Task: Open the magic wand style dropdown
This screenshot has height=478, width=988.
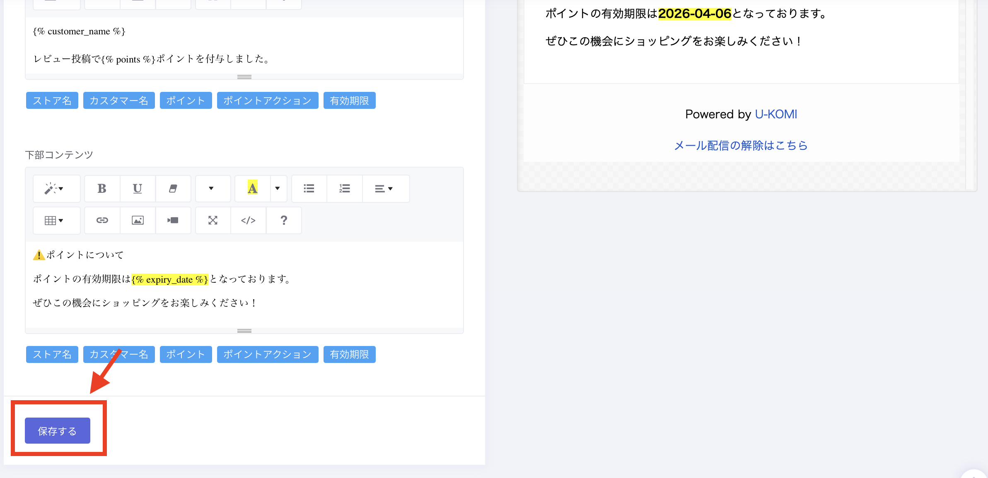Action: 54,189
